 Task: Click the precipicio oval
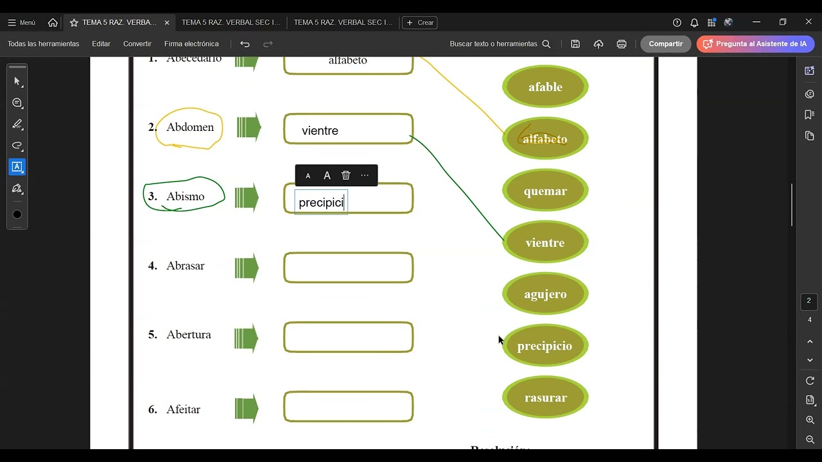tap(545, 346)
